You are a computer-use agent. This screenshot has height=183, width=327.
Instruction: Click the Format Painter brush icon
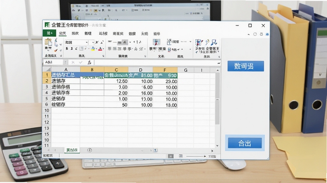[56, 50]
